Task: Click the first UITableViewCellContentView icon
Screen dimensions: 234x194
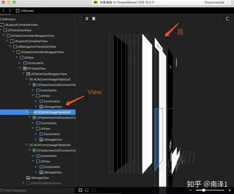Action: 34,85
